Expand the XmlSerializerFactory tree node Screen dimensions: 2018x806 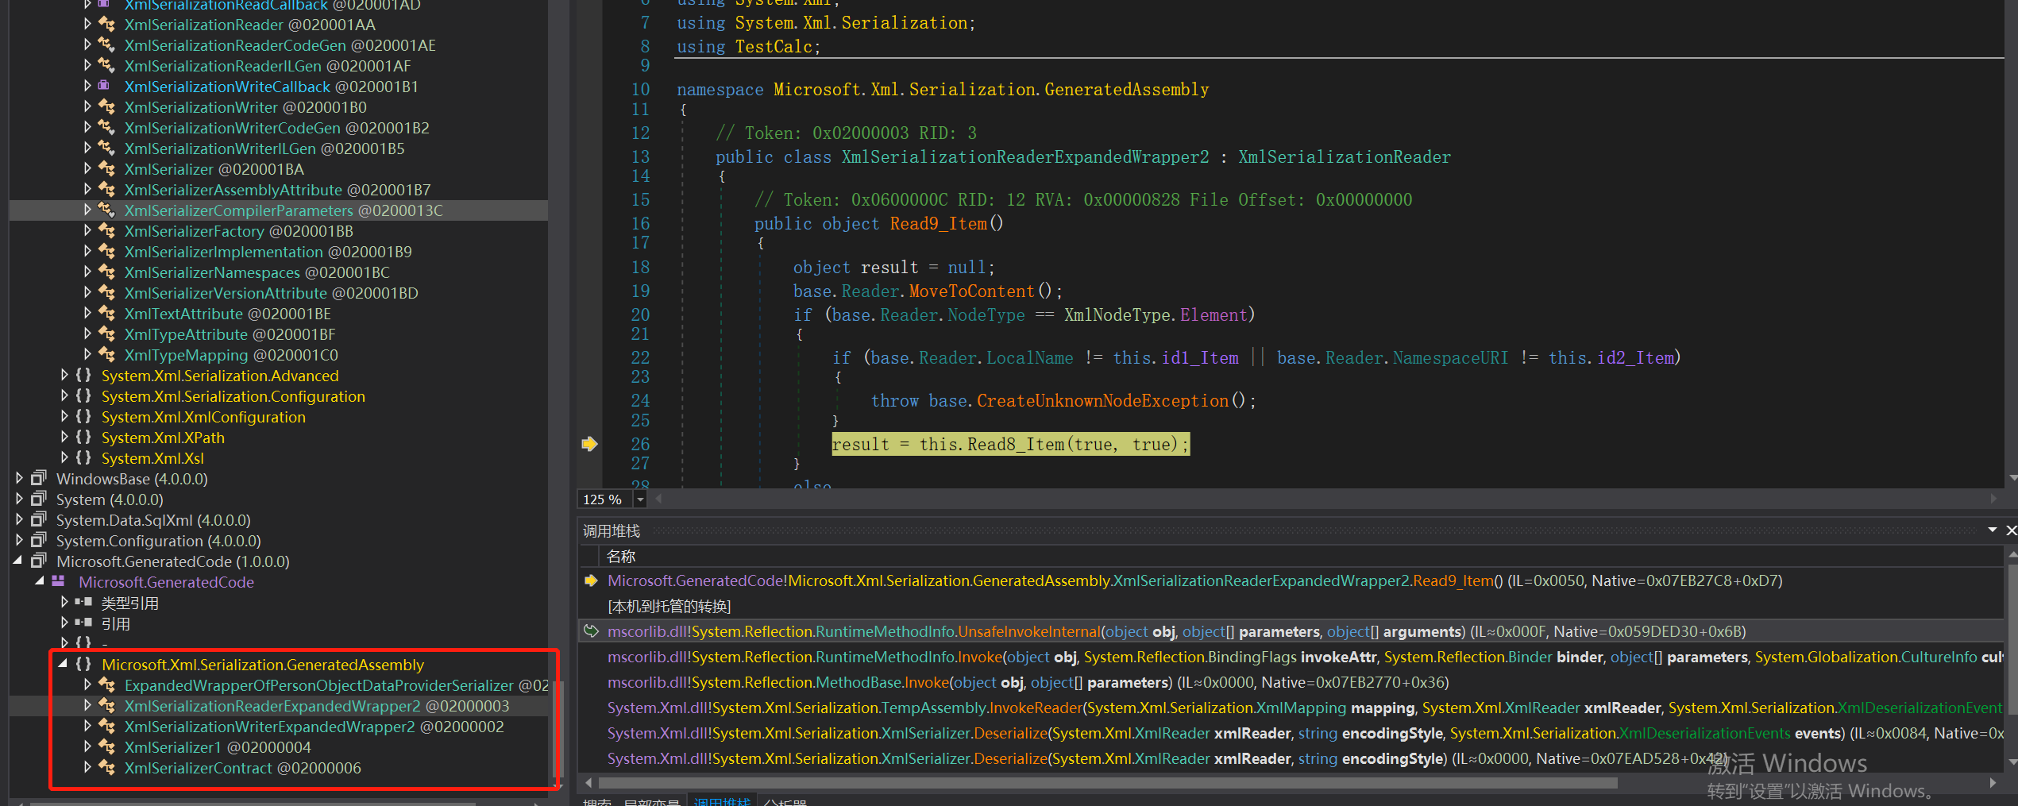click(x=87, y=230)
